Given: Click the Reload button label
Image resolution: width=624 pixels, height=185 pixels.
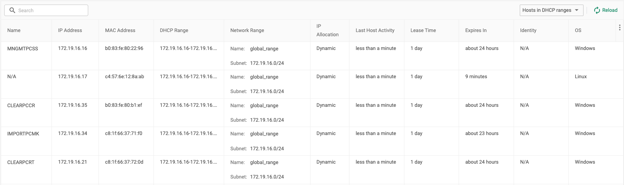Looking at the screenshot, I should 610,10.
